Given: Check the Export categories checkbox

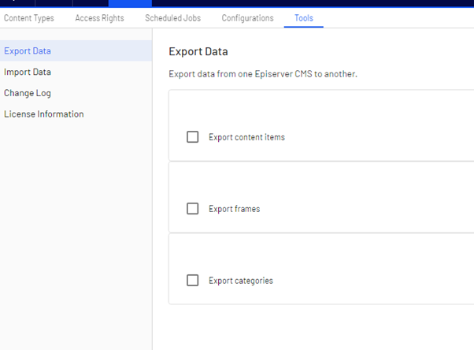Looking at the screenshot, I should [x=192, y=281].
